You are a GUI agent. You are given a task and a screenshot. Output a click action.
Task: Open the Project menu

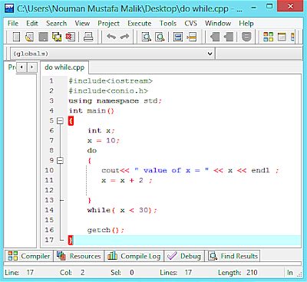click(108, 23)
